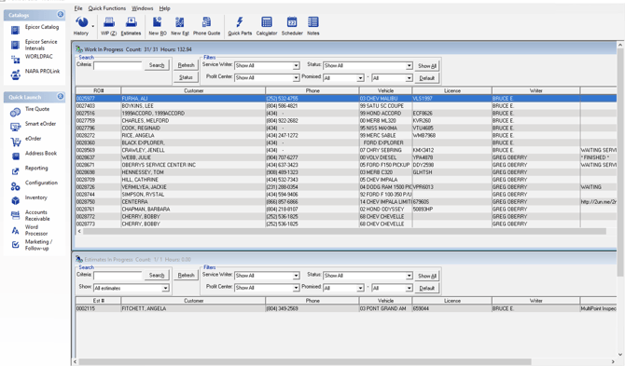This screenshot has width=625, height=366.
Task: Click Search in Work In Progress
Action: coord(157,65)
